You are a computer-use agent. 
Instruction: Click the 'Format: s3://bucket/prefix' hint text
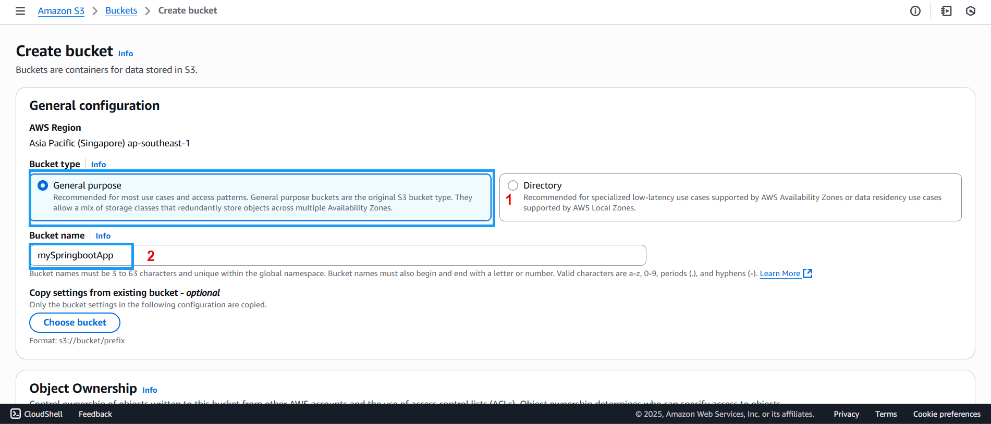click(x=77, y=341)
